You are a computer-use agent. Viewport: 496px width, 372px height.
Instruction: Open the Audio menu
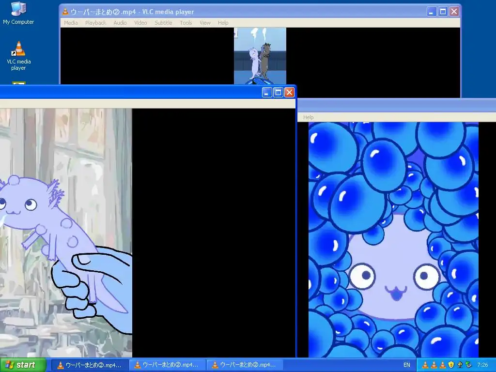pyautogui.click(x=120, y=23)
